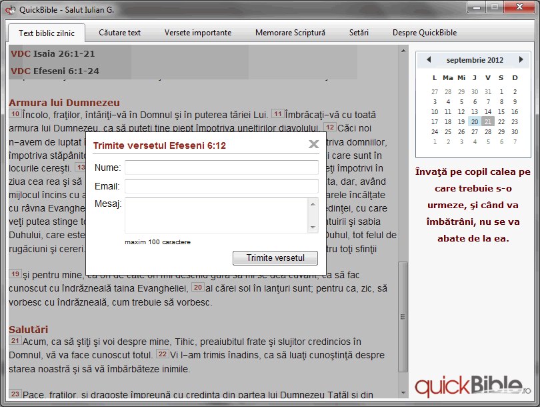Focus the Nume input field
The height and width of the screenshot is (407, 540).
221,167
